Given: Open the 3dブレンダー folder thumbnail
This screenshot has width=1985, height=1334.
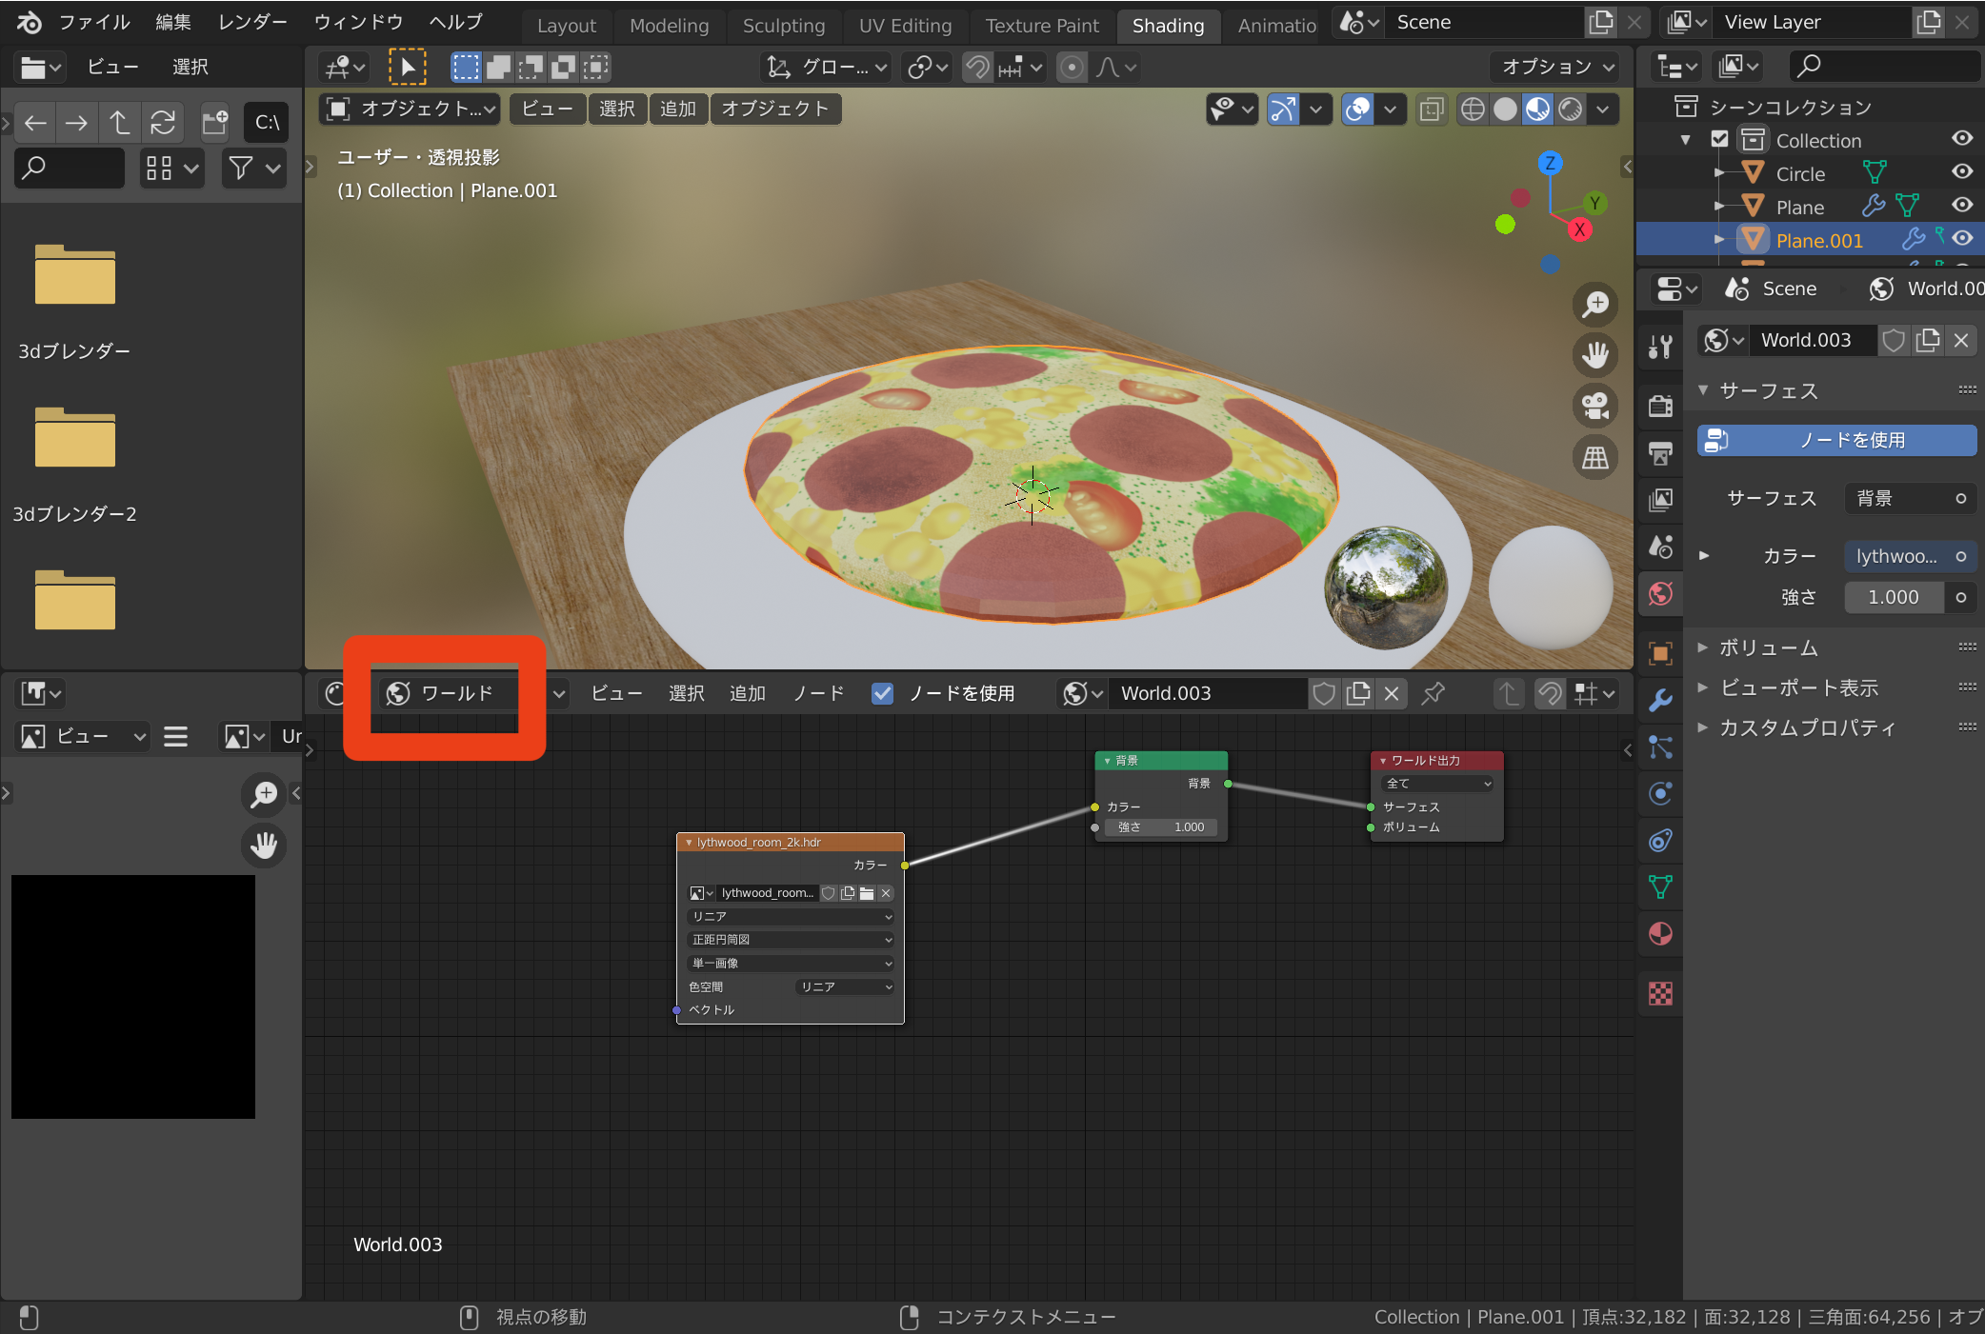Looking at the screenshot, I should click(x=74, y=276).
